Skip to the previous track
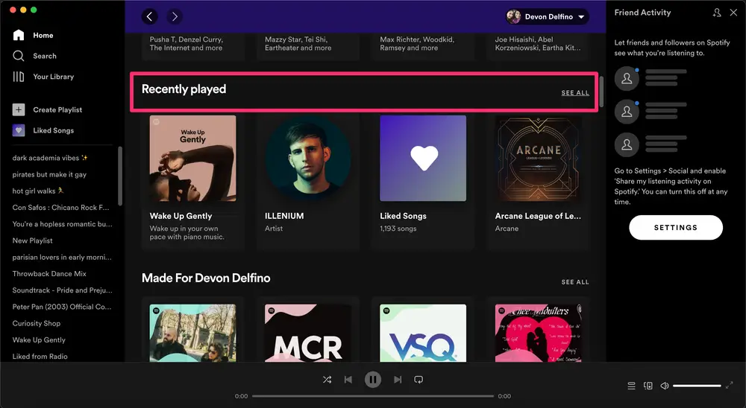Viewport: 746px width, 408px height. (x=348, y=380)
